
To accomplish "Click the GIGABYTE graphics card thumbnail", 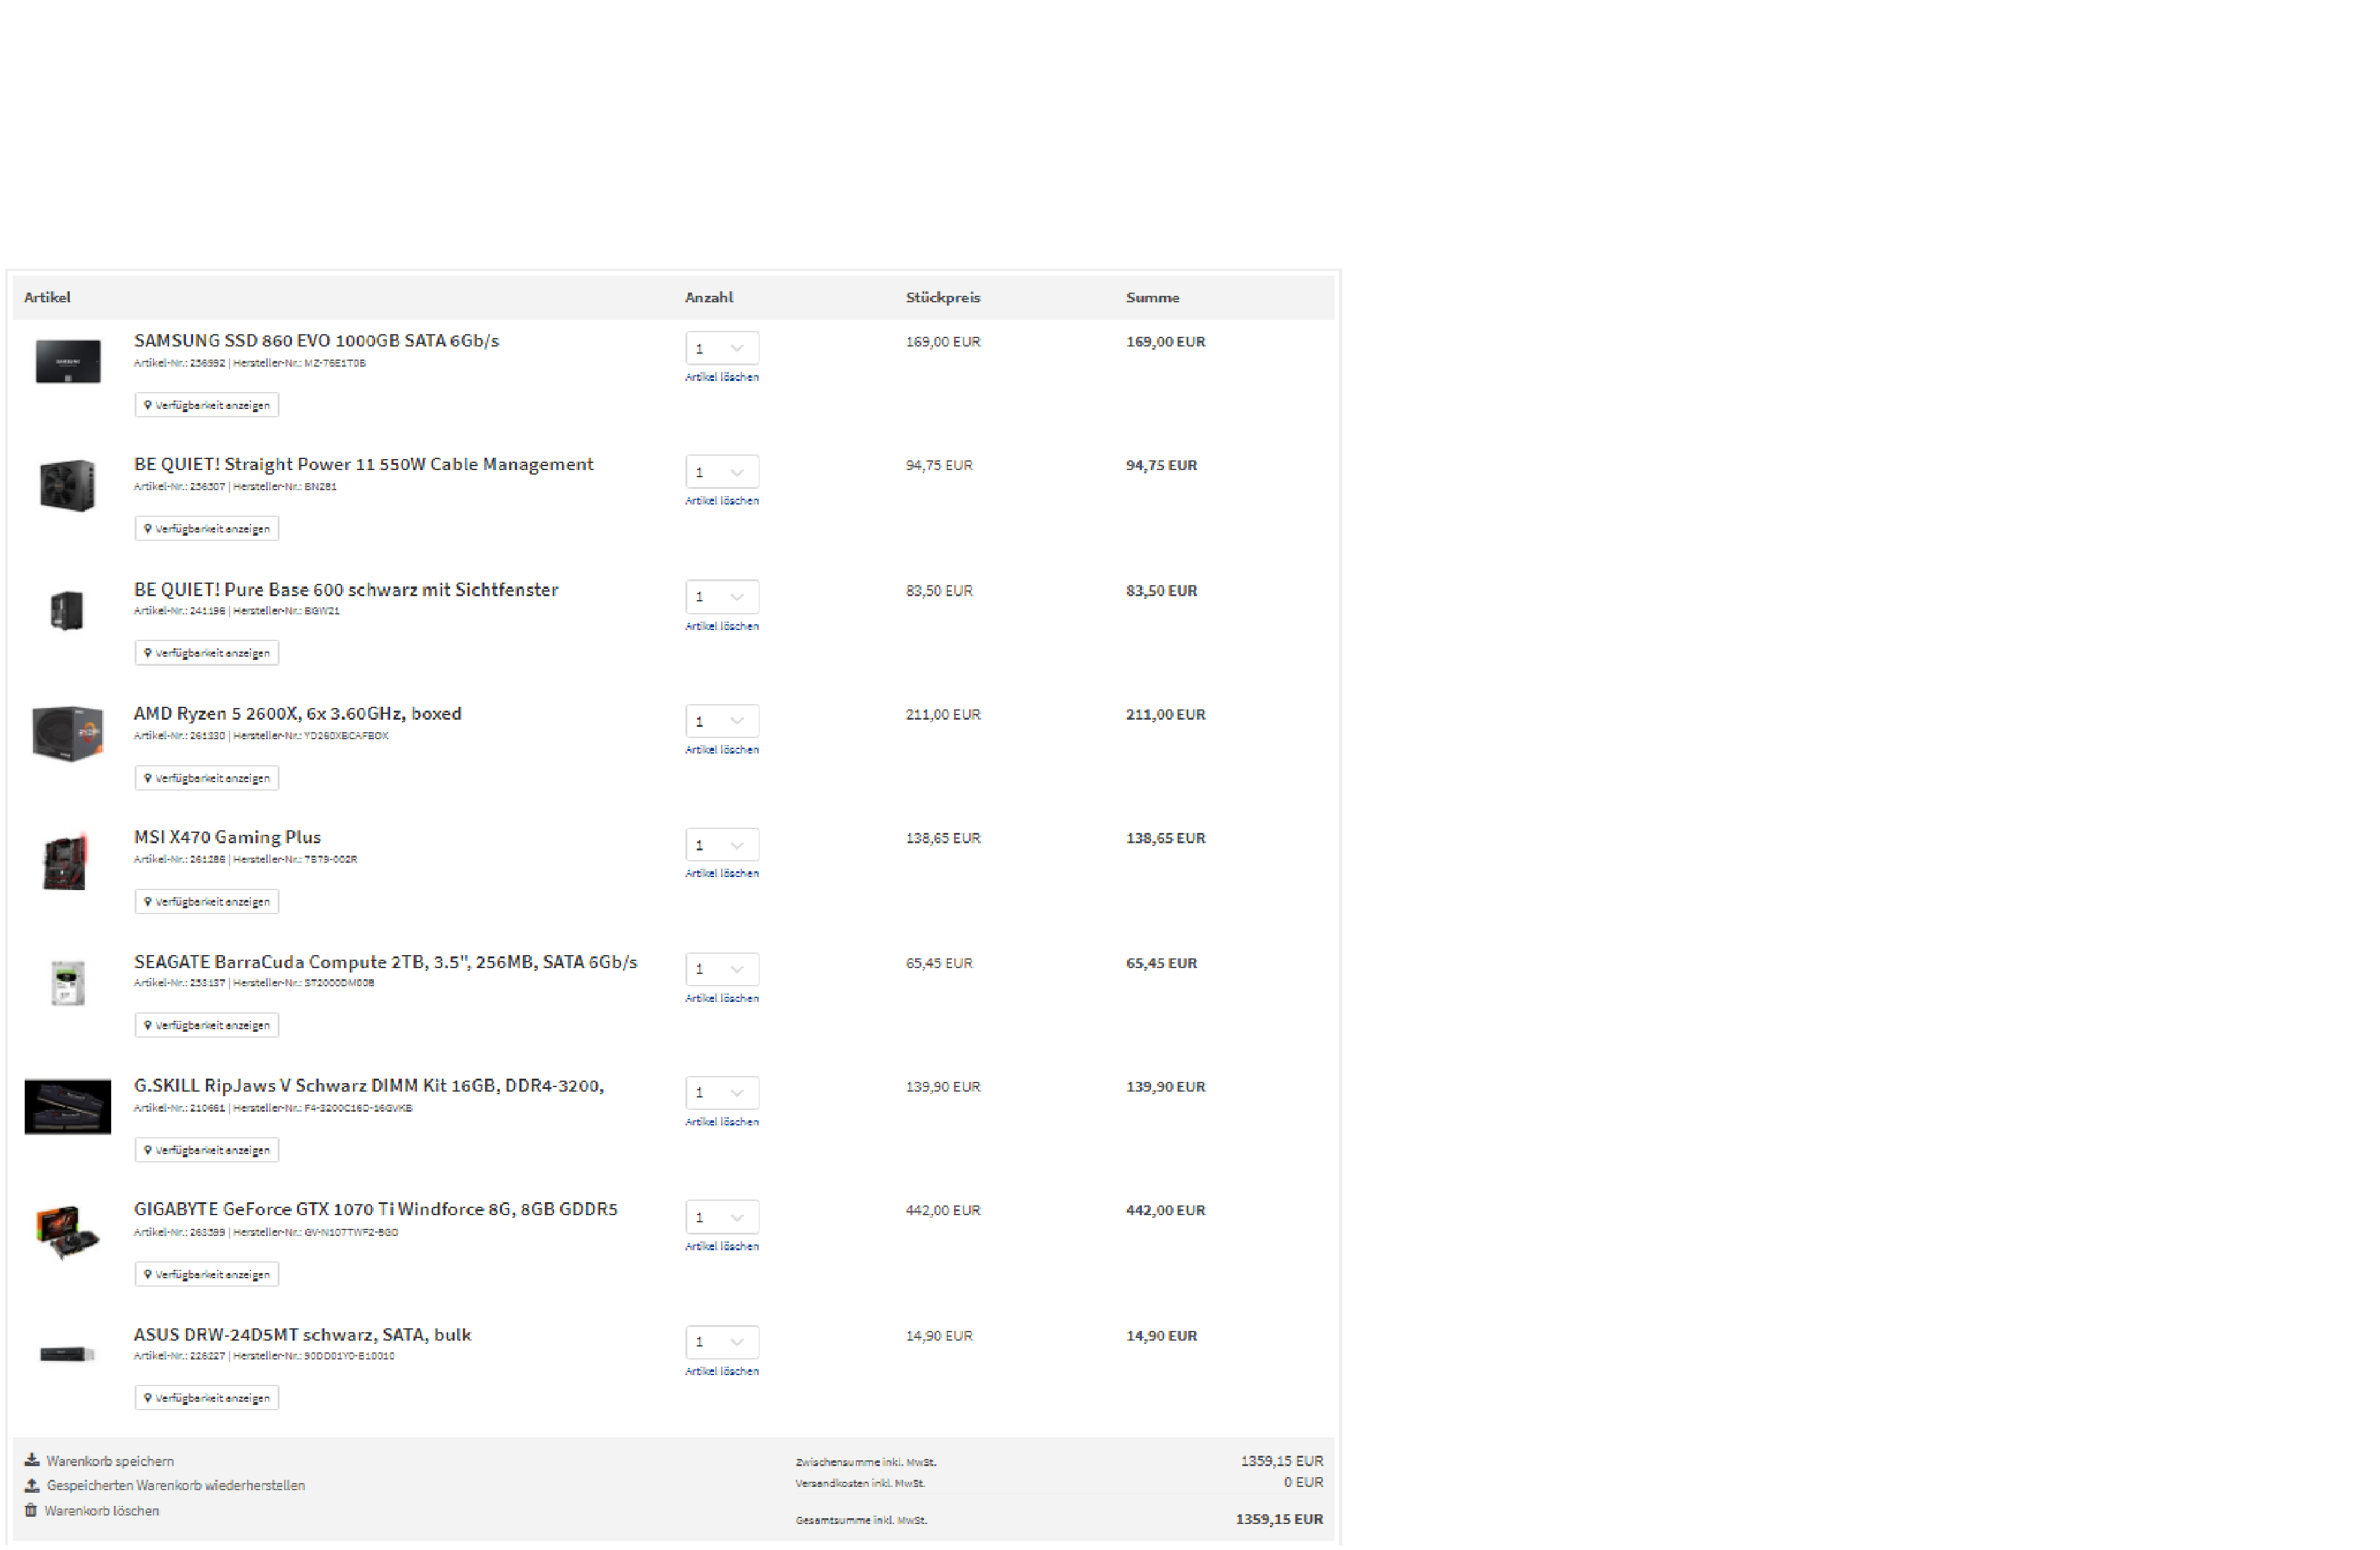I will (x=67, y=1232).
